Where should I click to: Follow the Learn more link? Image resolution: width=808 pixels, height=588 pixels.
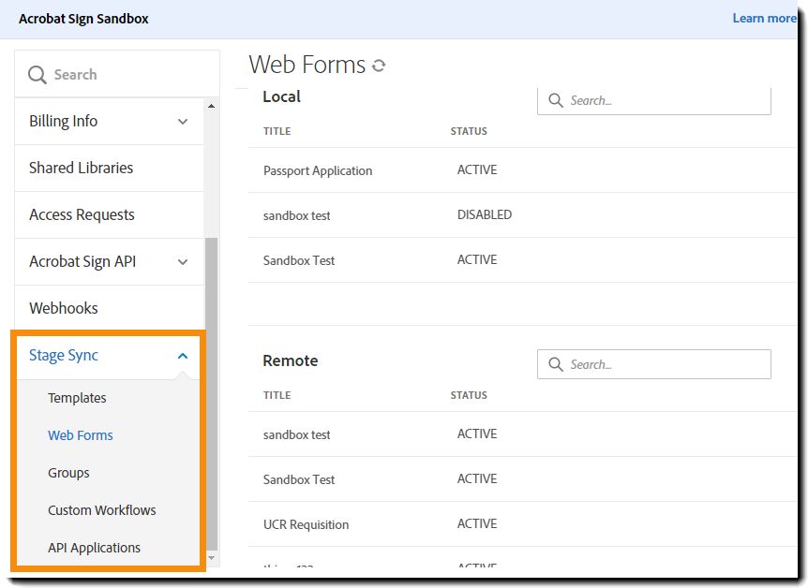pos(764,19)
